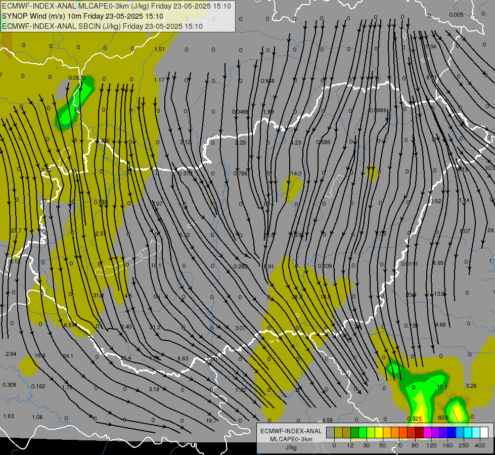Click the map value 31.4
The image size is (495, 455).
98,295
